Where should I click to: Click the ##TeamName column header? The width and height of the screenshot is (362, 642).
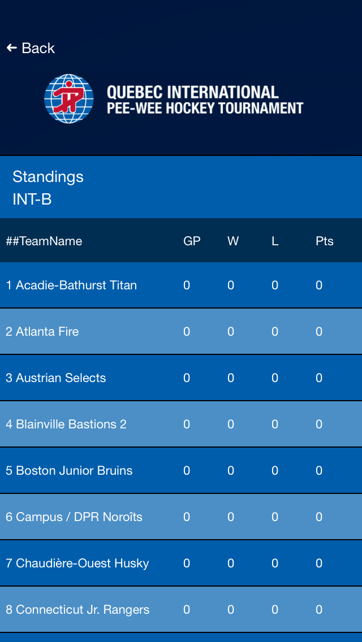click(x=44, y=241)
